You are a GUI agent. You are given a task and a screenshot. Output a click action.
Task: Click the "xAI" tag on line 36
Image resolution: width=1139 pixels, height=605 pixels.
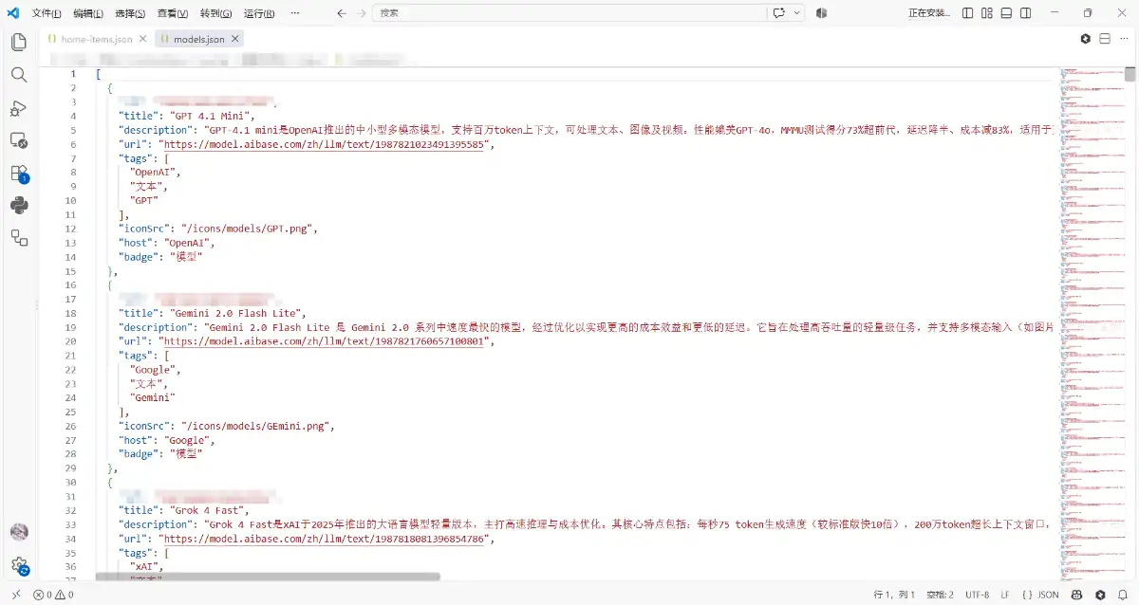[x=145, y=566]
